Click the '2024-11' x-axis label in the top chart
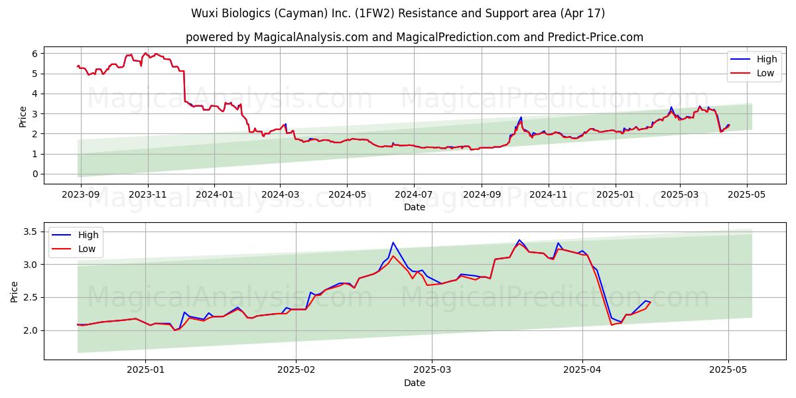The image size is (796, 398). (x=548, y=195)
